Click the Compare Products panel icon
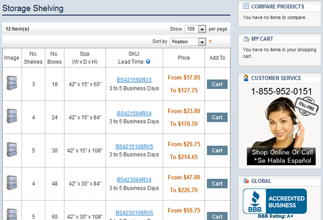Viewport: 323px width, 220px height. tap(246, 6)
